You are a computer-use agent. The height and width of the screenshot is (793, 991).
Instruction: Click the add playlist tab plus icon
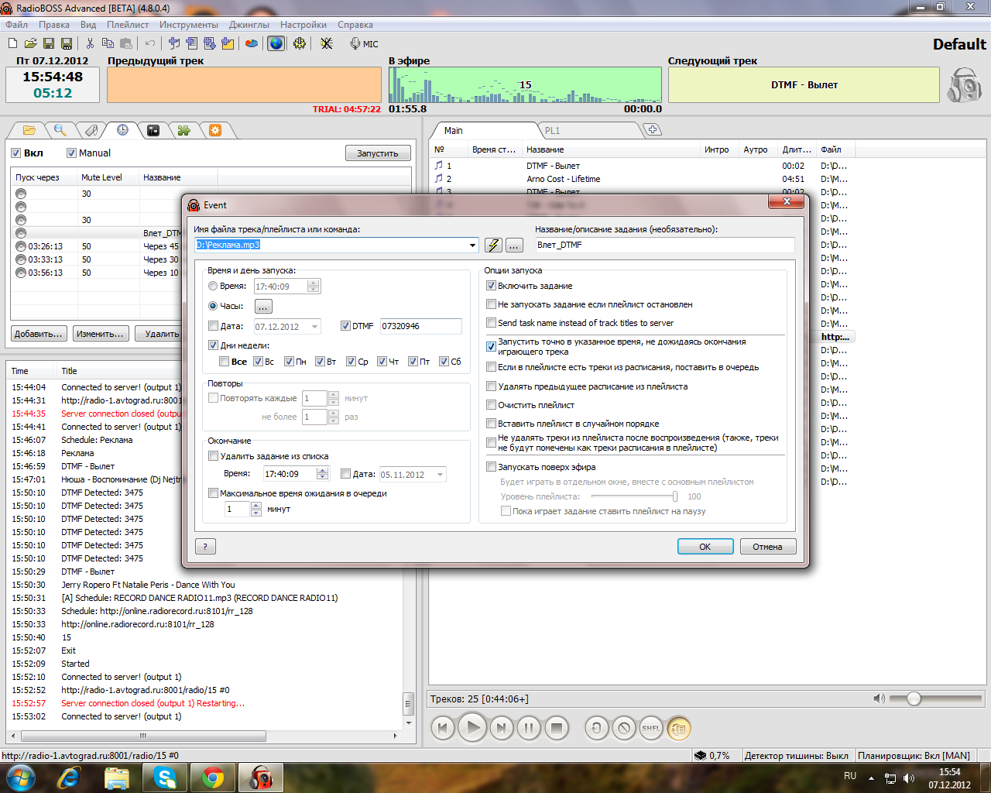[653, 129]
